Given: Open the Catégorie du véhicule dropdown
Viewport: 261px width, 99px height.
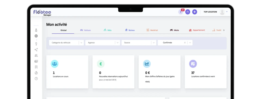Looking at the screenshot, I should [x=66, y=43].
